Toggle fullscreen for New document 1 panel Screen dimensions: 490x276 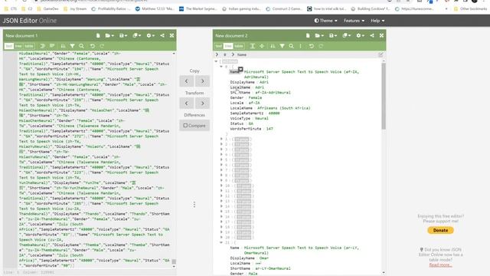(171, 36)
